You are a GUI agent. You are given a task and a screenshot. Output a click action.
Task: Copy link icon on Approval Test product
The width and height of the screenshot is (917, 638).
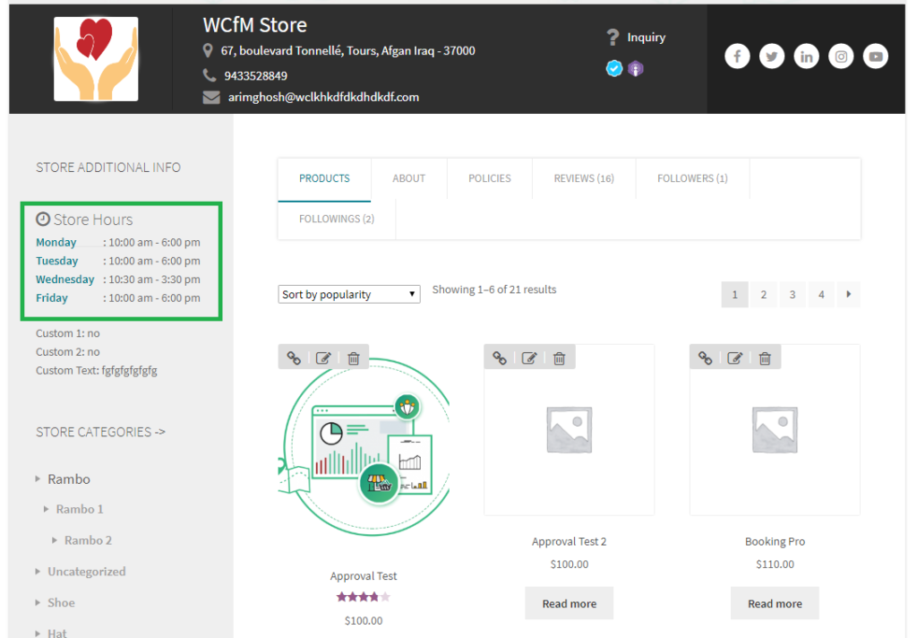[294, 358]
